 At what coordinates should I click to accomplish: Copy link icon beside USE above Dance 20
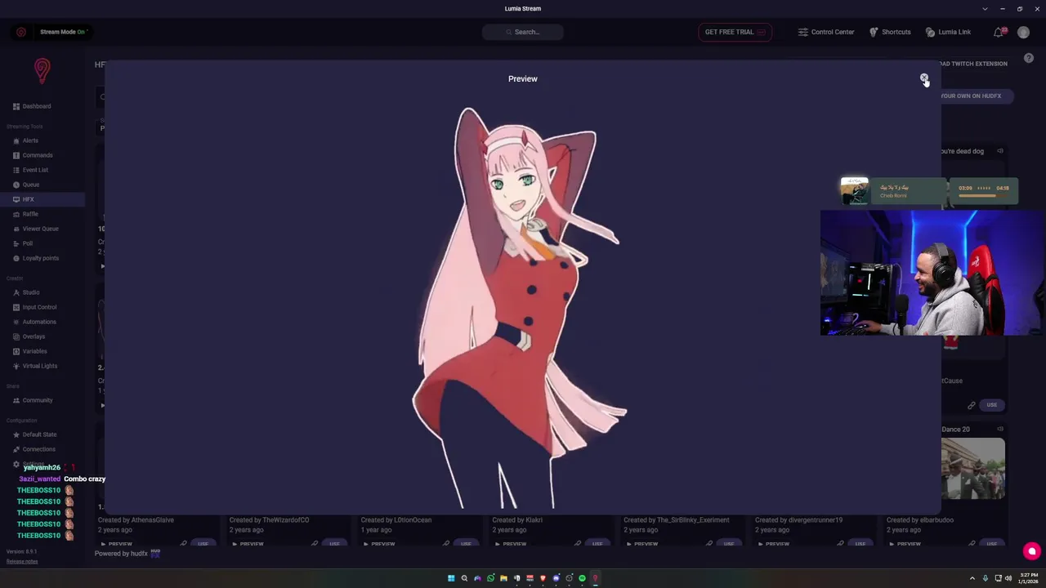coord(972,405)
